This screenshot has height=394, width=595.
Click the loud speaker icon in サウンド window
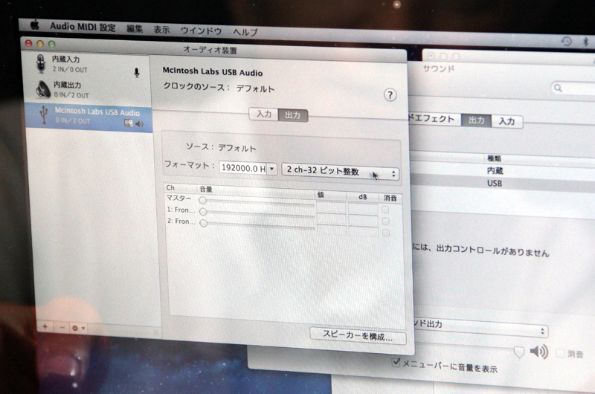pos(538,352)
